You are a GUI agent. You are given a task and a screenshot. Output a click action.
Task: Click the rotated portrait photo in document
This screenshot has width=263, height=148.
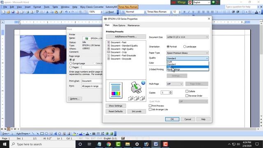point(43,54)
